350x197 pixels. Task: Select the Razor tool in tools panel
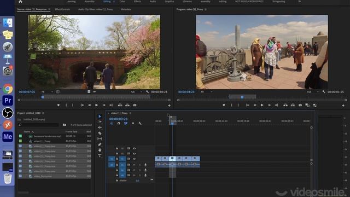[100, 133]
